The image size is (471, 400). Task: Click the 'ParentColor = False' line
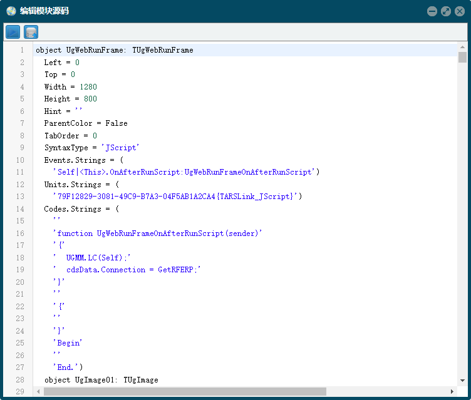pos(86,123)
